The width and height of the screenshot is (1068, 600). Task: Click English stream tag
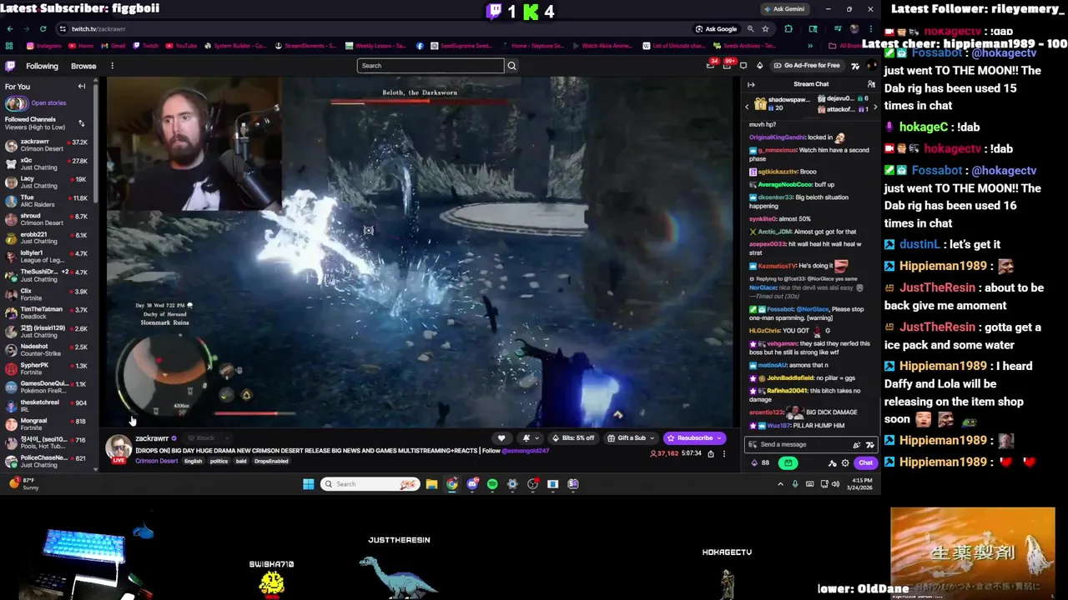(193, 461)
